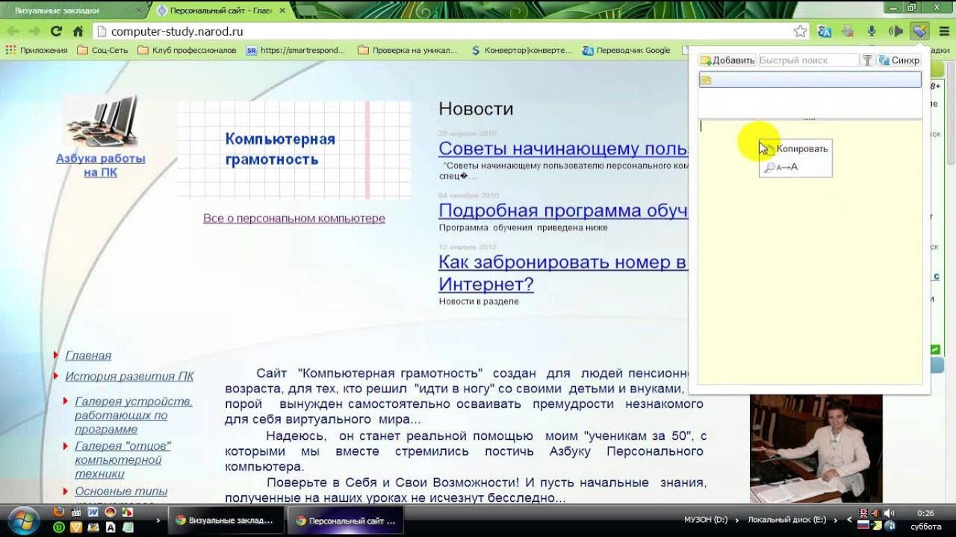Open the Соц-Сеть bookmarks folder
The height and width of the screenshot is (537, 956).
tap(102, 50)
